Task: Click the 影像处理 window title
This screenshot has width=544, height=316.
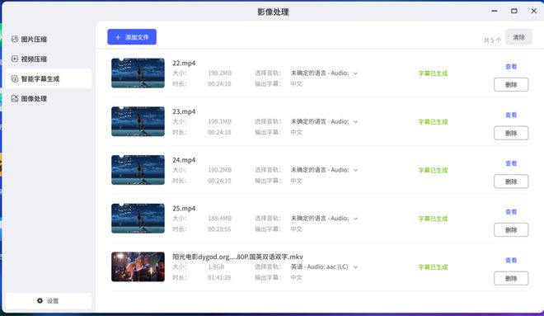Action: 273,12
